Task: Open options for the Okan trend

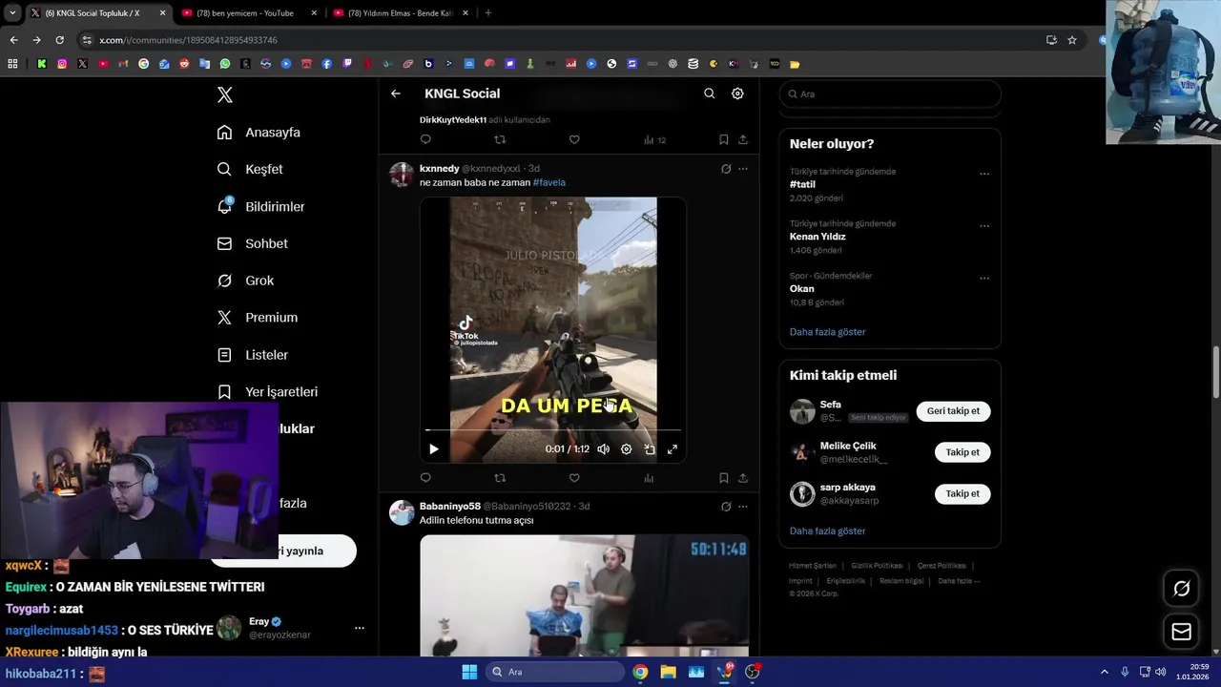Action: (x=984, y=279)
